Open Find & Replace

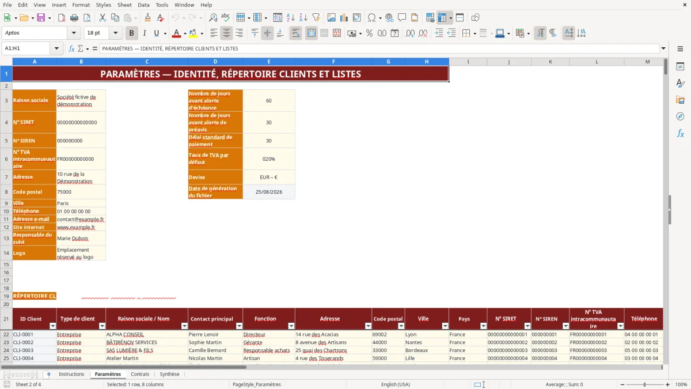pos(213,18)
